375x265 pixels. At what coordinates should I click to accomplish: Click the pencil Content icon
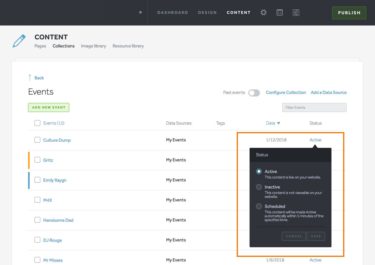[x=19, y=41]
